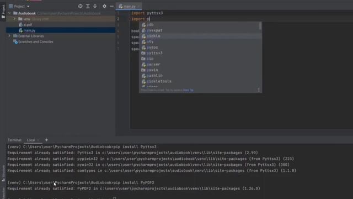Open the Structure tool window side tab

[3, 174]
